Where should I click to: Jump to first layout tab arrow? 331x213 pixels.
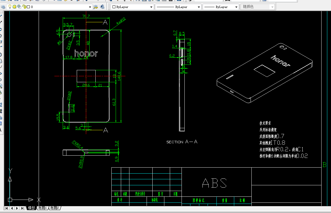7,208
